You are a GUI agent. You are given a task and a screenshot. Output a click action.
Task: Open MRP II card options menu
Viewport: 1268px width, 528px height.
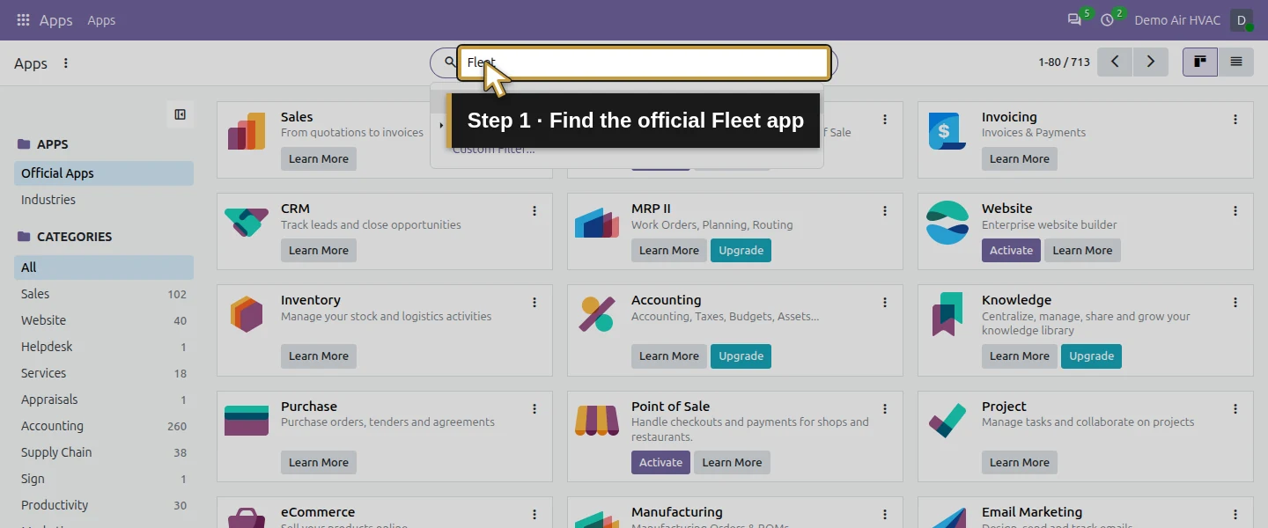pyautogui.click(x=885, y=211)
